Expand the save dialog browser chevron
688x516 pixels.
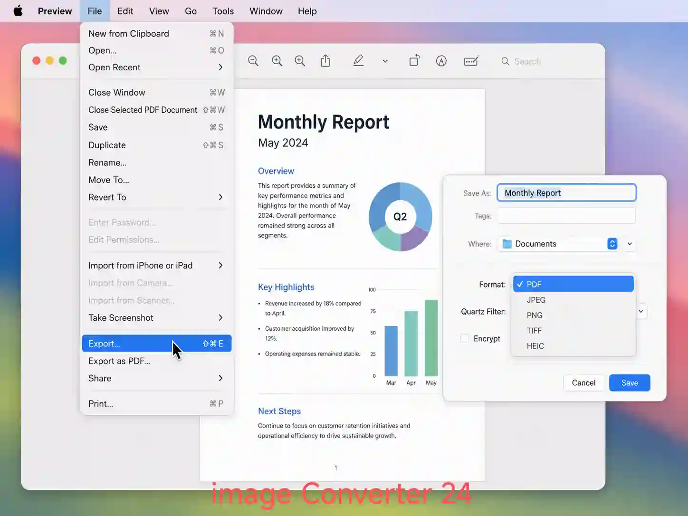630,244
